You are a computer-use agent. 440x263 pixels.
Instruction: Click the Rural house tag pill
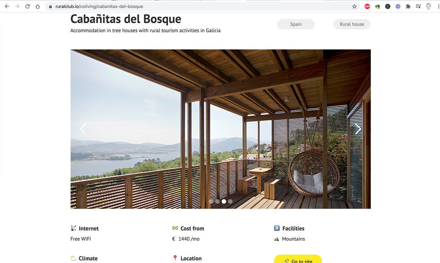click(x=352, y=24)
